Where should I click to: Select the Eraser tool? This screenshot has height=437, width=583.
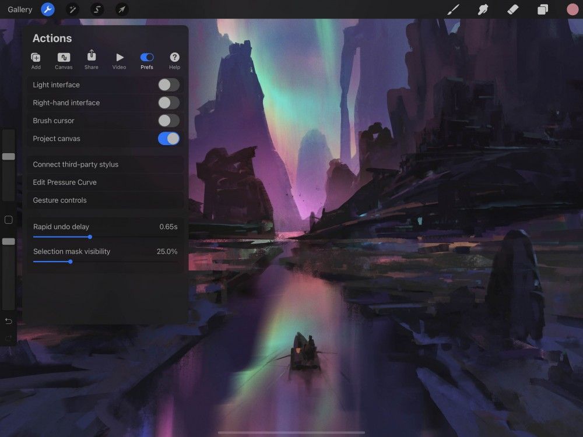512,9
